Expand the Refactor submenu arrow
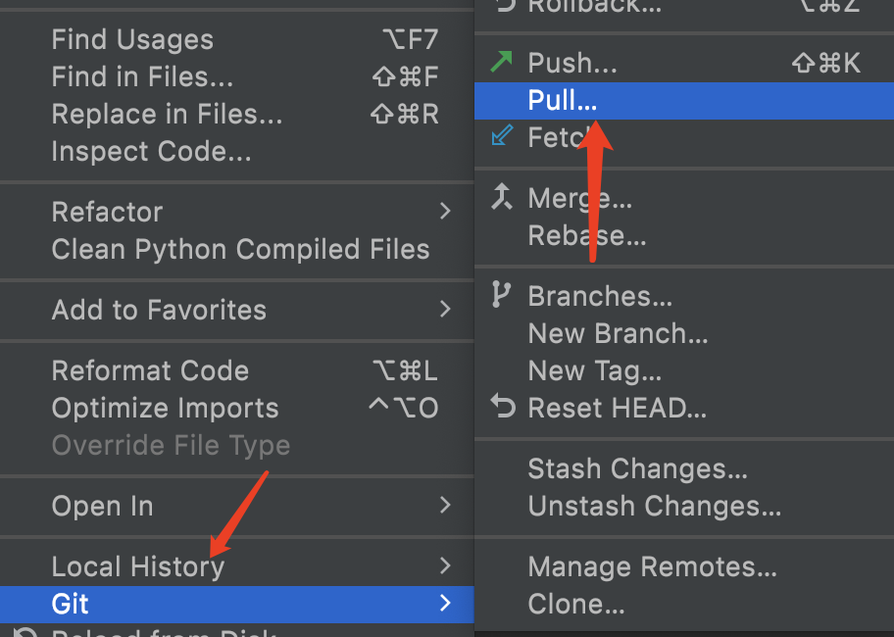The height and width of the screenshot is (637, 894). [445, 212]
